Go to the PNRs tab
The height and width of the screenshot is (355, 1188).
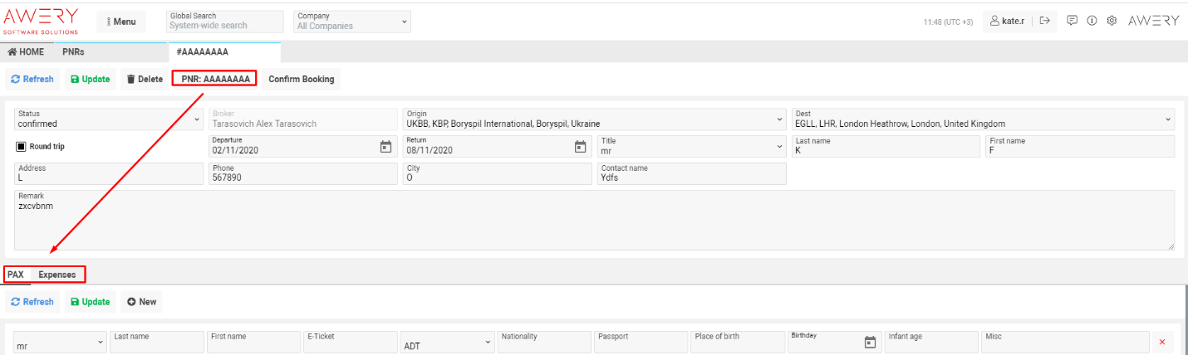pos(73,51)
